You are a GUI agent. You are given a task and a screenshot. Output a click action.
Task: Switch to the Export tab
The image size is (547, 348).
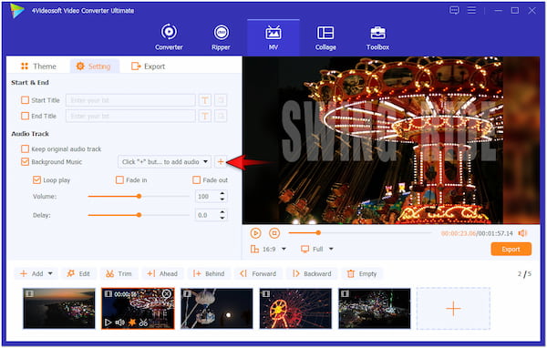point(149,67)
